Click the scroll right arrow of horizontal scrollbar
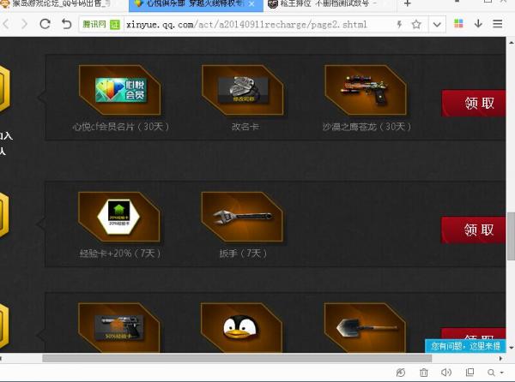The width and height of the screenshot is (515, 382). pyautogui.click(x=501, y=358)
